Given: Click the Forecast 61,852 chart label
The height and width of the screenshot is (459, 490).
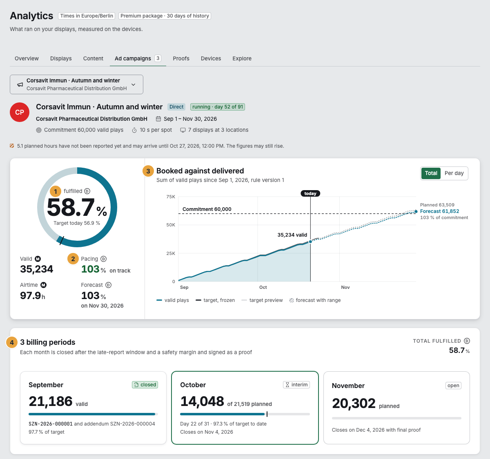Looking at the screenshot, I should [439, 211].
